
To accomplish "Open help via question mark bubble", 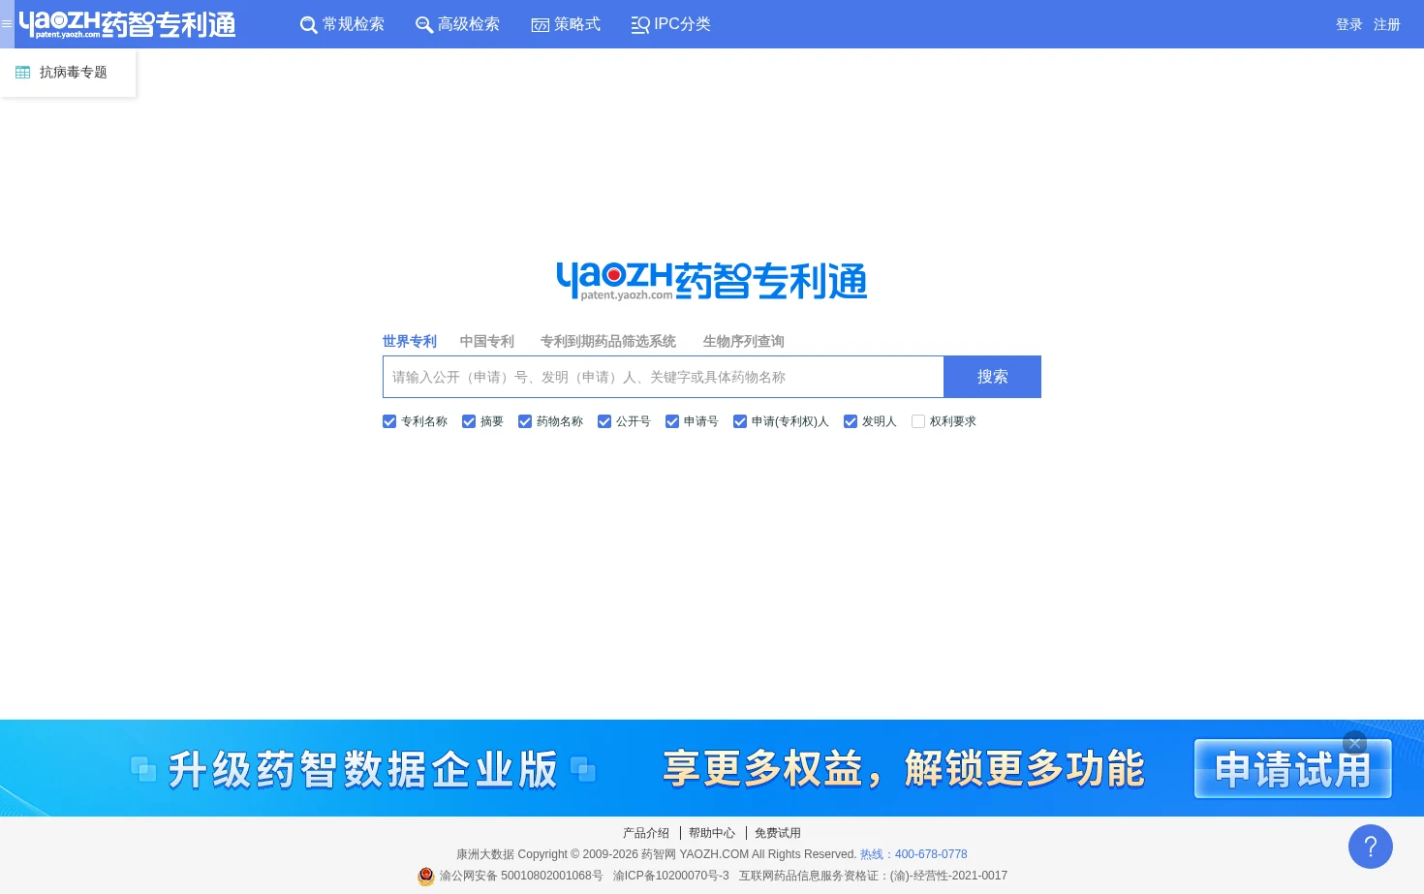I will [1371, 847].
